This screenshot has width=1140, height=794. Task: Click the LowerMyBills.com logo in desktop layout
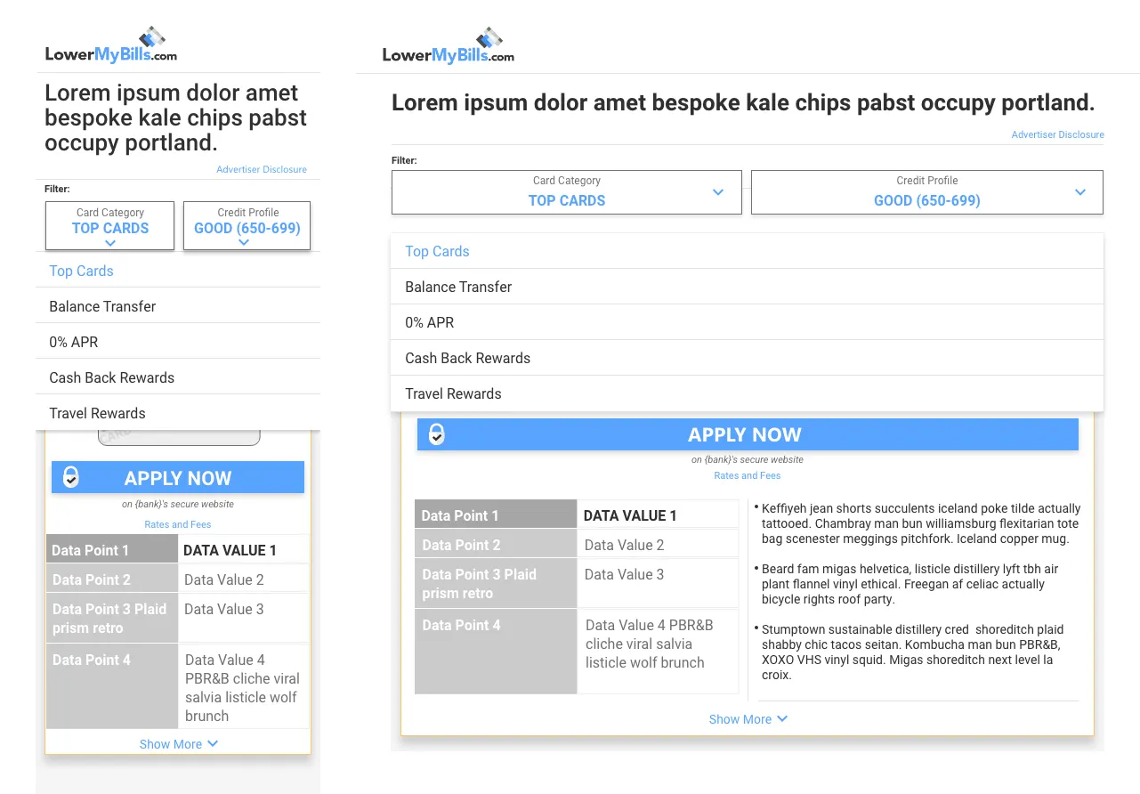coord(449,45)
